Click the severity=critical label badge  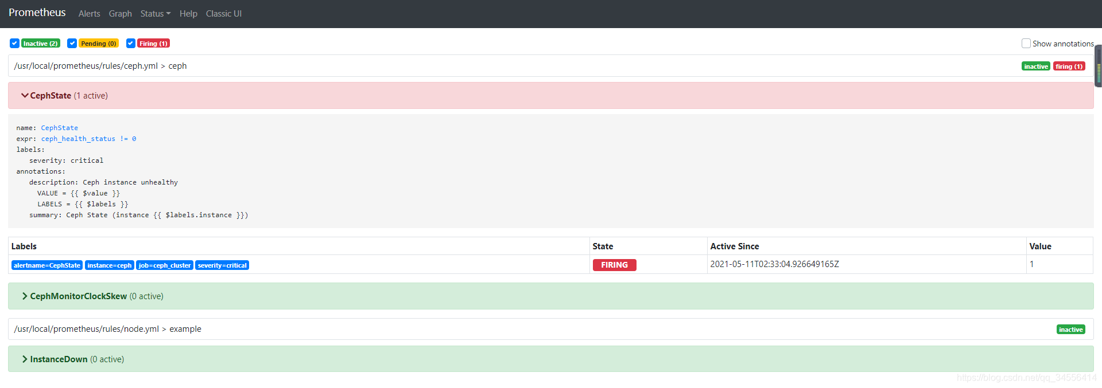(222, 265)
